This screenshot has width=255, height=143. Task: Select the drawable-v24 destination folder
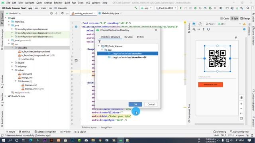127,57
